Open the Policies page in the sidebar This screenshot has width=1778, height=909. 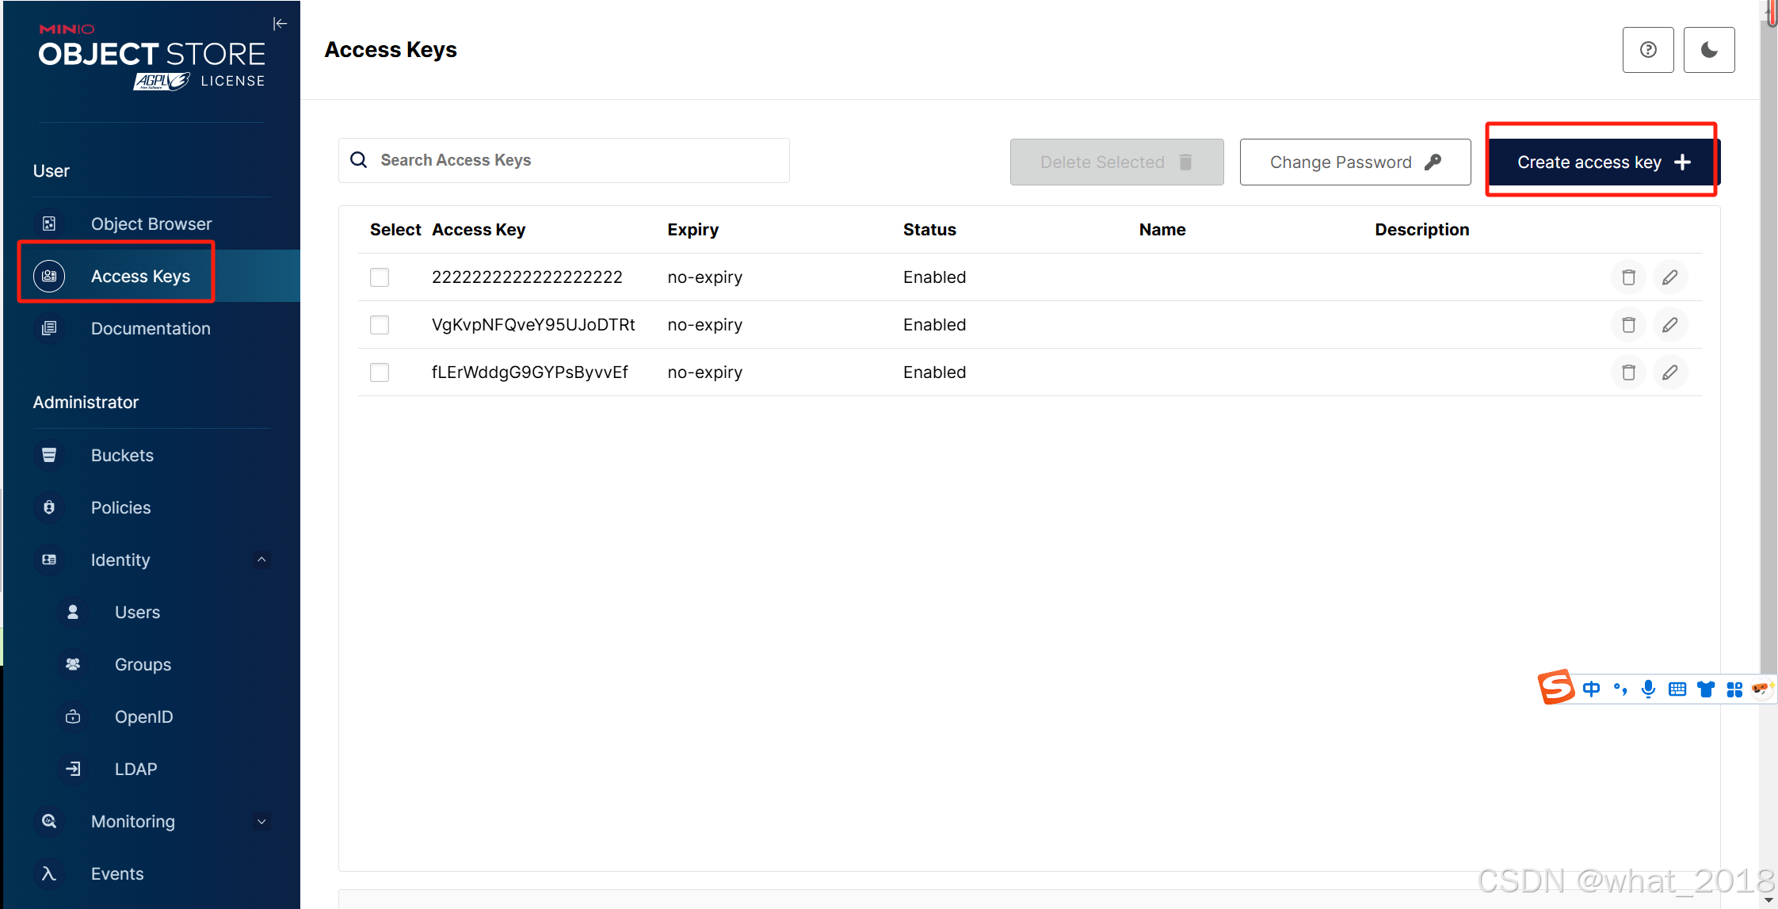pos(120,507)
